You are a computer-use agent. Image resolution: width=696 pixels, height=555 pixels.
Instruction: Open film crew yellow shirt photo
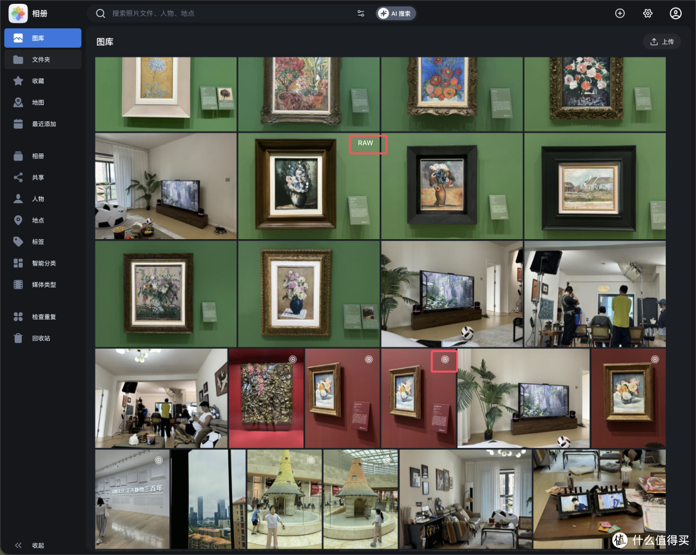coord(595,294)
